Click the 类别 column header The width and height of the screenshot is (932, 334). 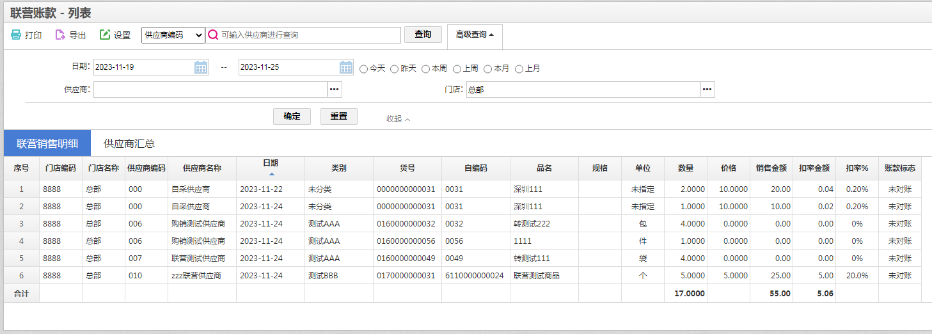click(339, 168)
